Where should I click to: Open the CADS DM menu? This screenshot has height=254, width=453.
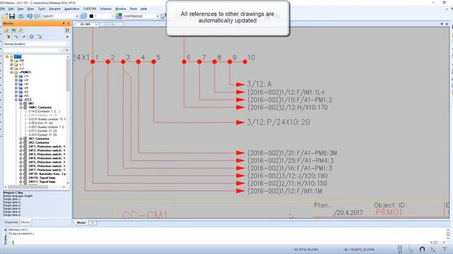pyautogui.click(x=90, y=9)
